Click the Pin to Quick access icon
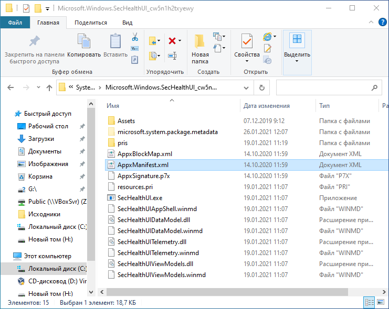The height and width of the screenshot is (309, 389). (x=35, y=41)
